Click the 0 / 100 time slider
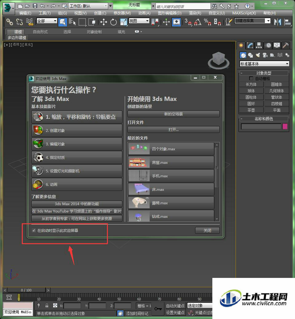 coord(26,290)
